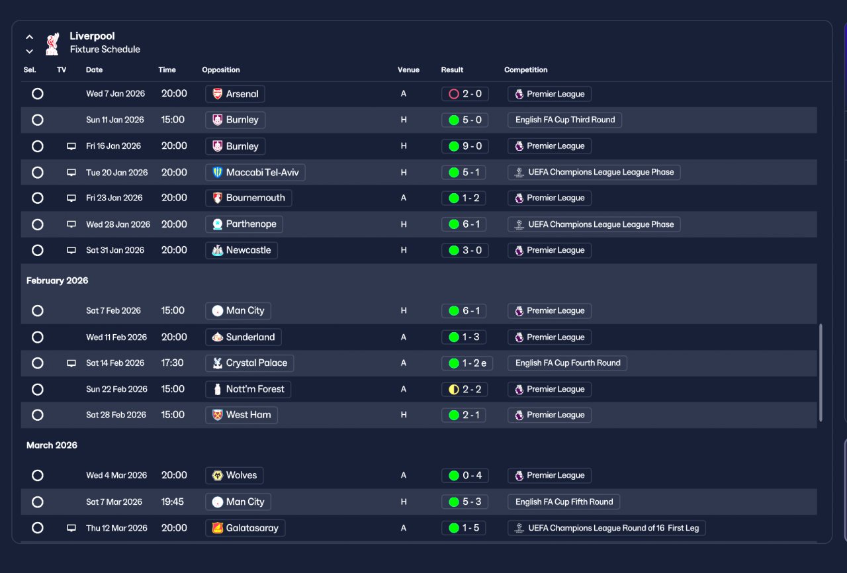Viewport: 847px width, 573px height.
Task: Select the West Ham fixture radio button
Action: [x=38, y=415]
